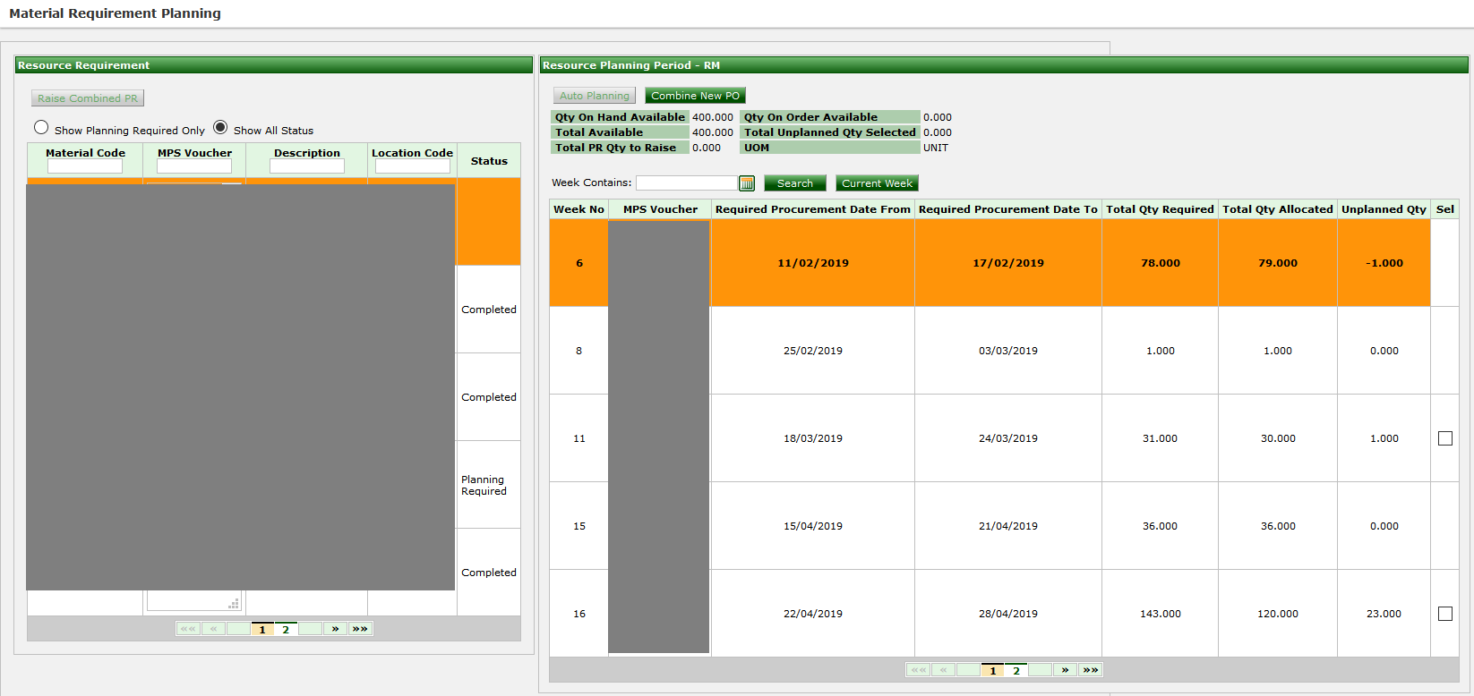Image resolution: width=1474 pixels, height=696 pixels.
Task: Jump to last page of Resource Requirement list
Action: [360, 629]
